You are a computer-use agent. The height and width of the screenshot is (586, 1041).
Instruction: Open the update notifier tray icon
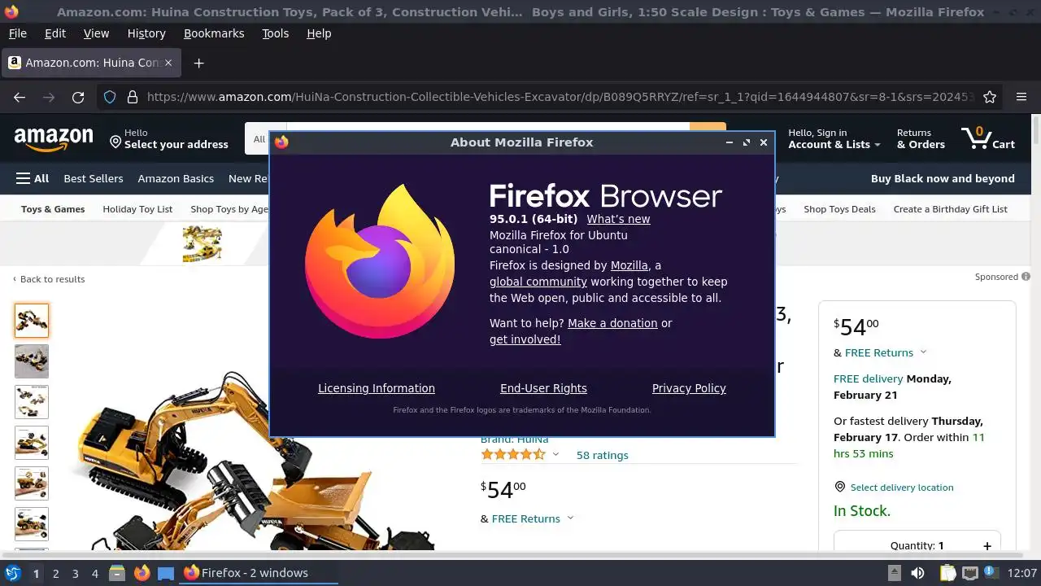click(990, 573)
